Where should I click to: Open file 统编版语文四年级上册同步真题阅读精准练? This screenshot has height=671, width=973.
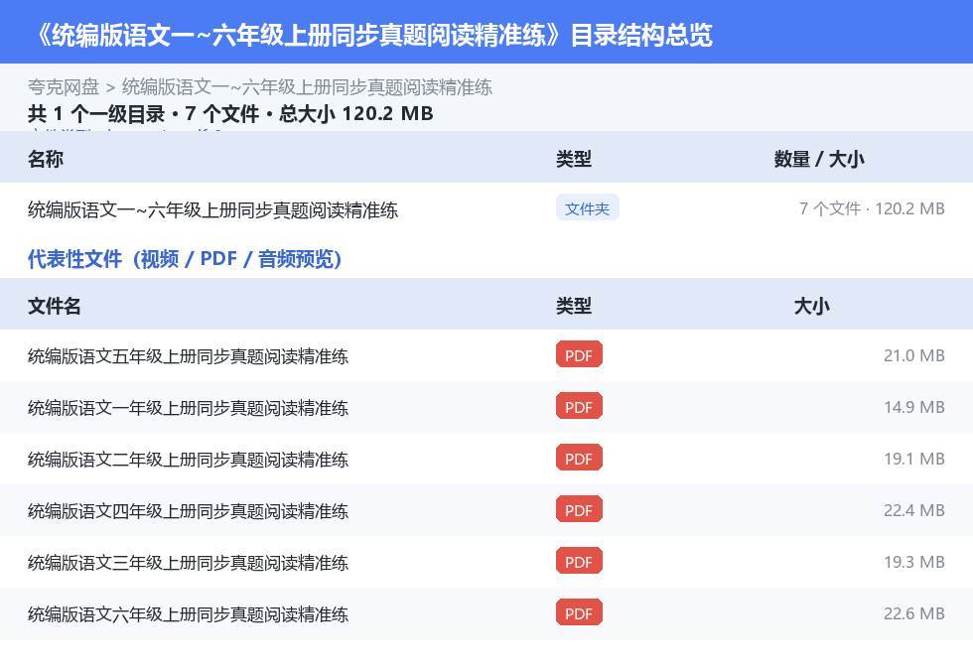188,510
